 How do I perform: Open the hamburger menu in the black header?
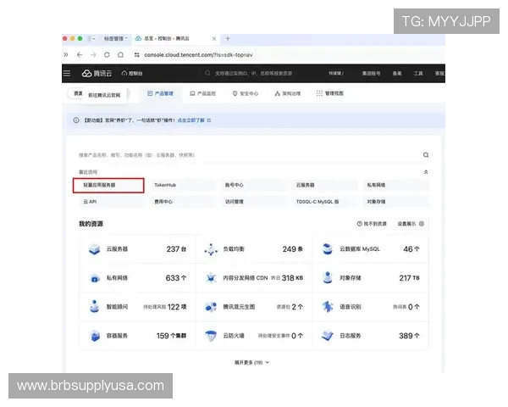67,74
